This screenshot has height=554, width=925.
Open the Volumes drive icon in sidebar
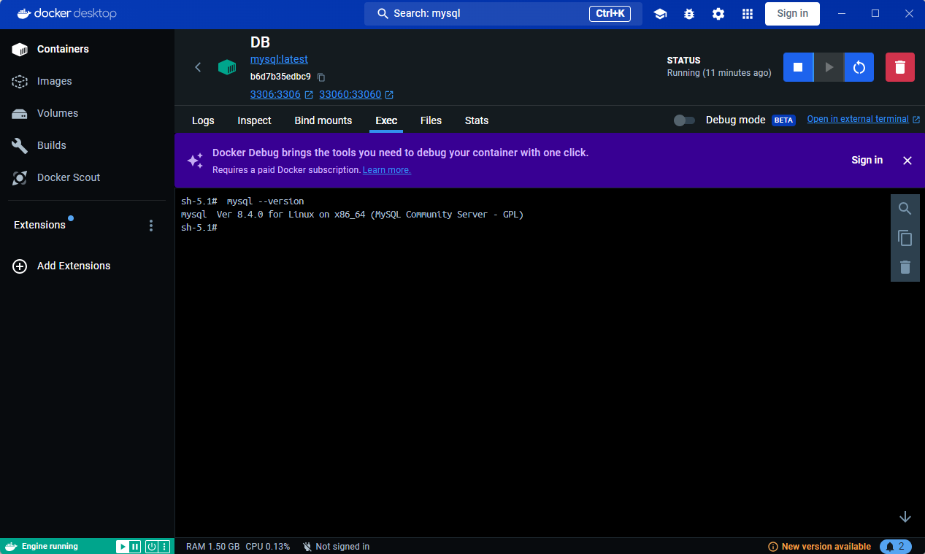pyautogui.click(x=20, y=113)
